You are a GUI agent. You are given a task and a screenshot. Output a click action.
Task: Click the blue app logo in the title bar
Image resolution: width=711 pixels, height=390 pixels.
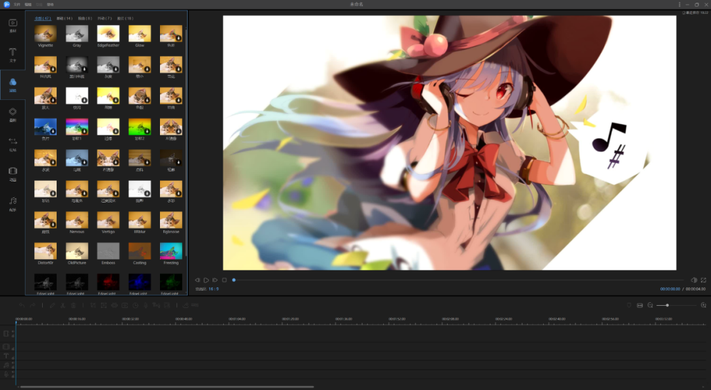tap(7, 4)
